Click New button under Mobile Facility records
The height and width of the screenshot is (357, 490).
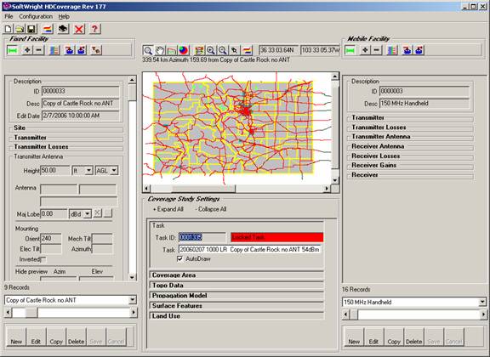[x=354, y=337]
